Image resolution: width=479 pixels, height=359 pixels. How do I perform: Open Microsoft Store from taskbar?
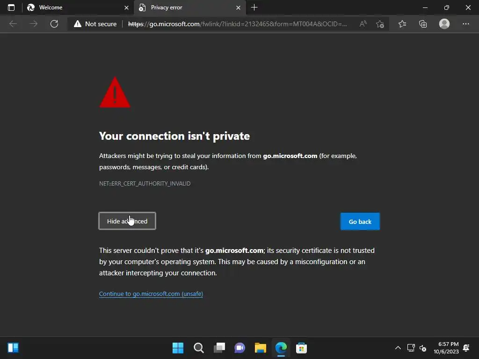pos(301,348)
